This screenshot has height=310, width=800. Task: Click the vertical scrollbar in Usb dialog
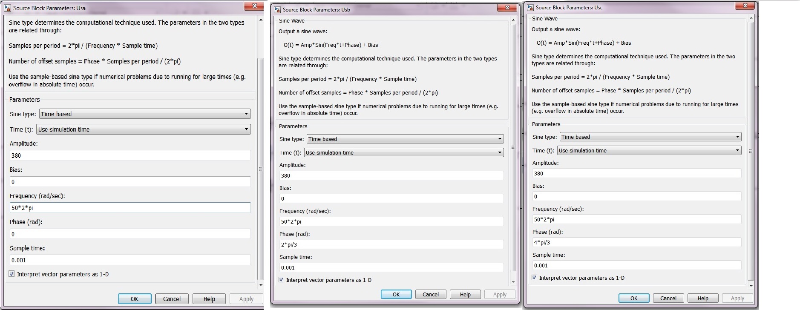coord(513,147)
